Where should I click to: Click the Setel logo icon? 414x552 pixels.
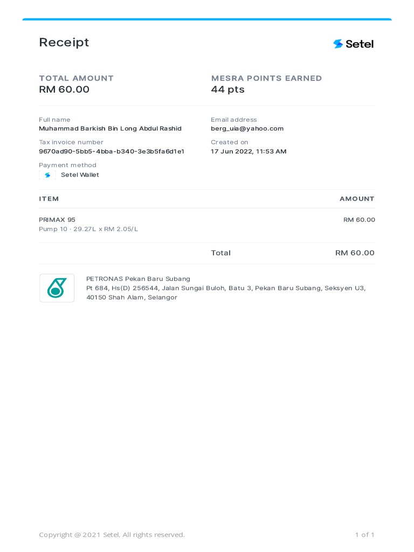coord(338,44)
